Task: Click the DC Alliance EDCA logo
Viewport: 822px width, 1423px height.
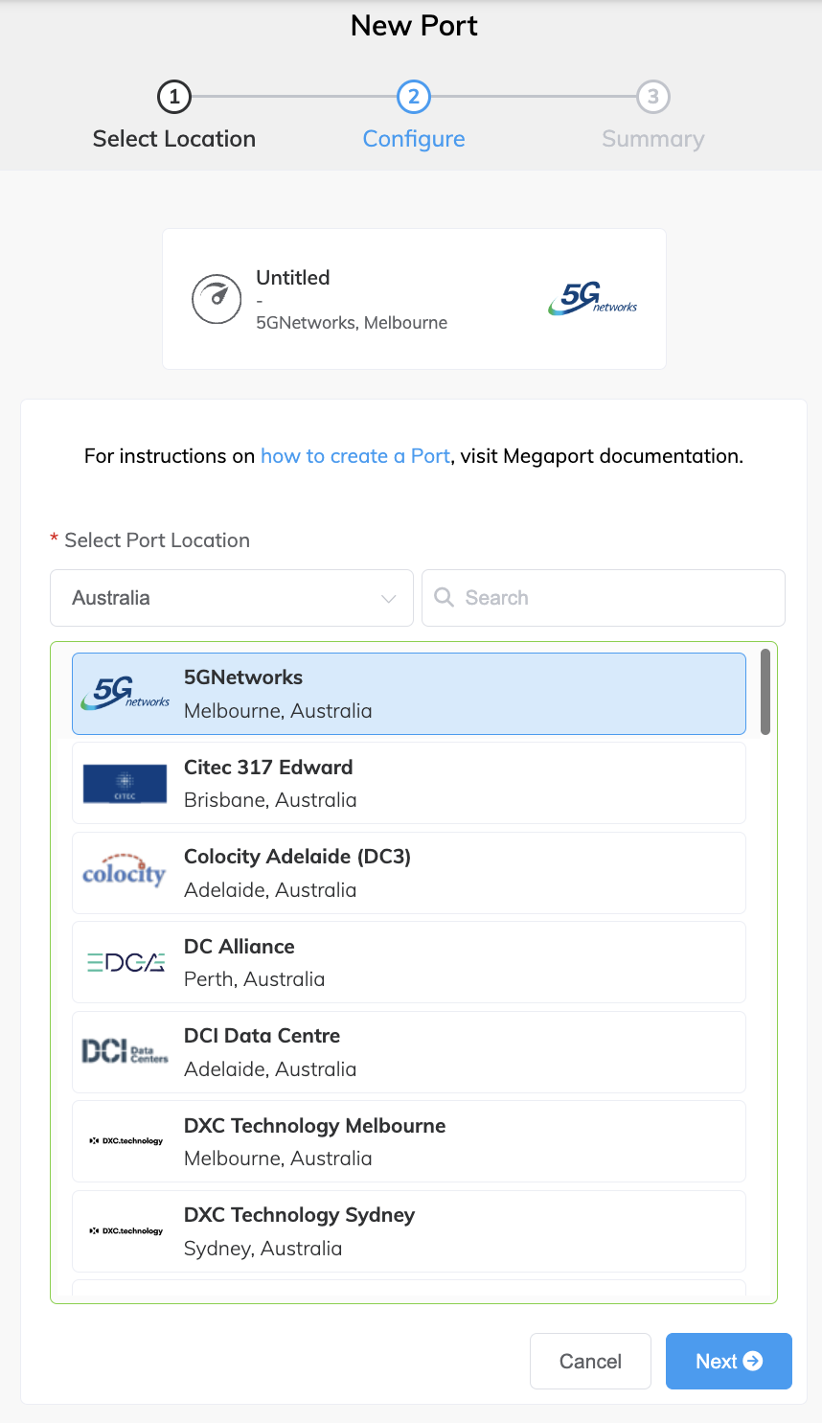Action: (x=126, y=962)
